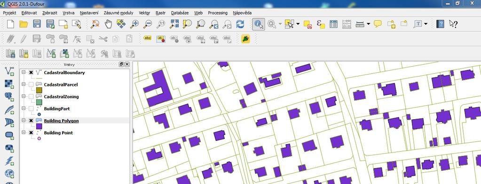Image resolution: width=481 pixels, height=184 pixels.
Task: Refresh the map with the blue arrows icon
Action: 240,24
